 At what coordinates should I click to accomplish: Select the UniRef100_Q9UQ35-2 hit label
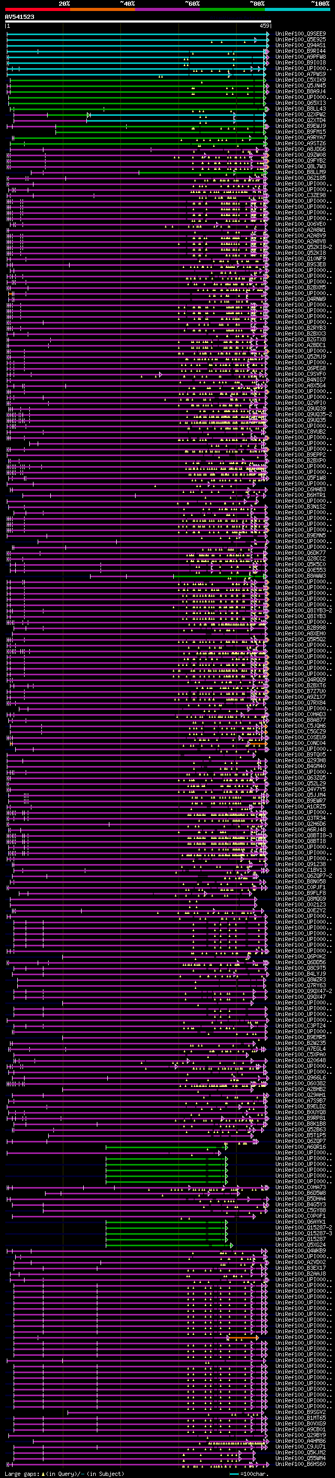[304, 414]
